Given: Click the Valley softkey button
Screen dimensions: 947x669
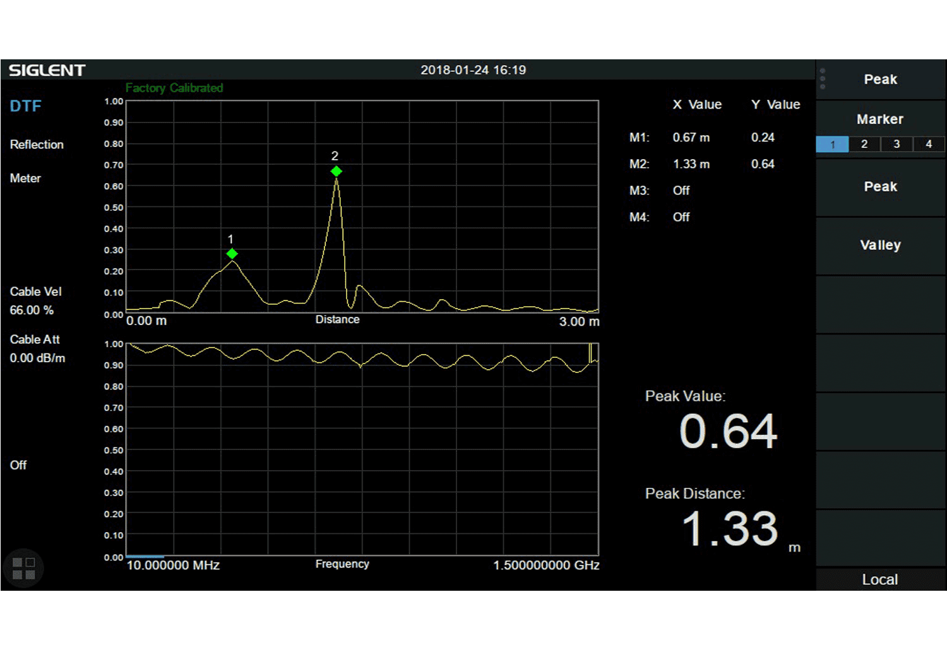Looking at the screenshot, I should point(881,246).
